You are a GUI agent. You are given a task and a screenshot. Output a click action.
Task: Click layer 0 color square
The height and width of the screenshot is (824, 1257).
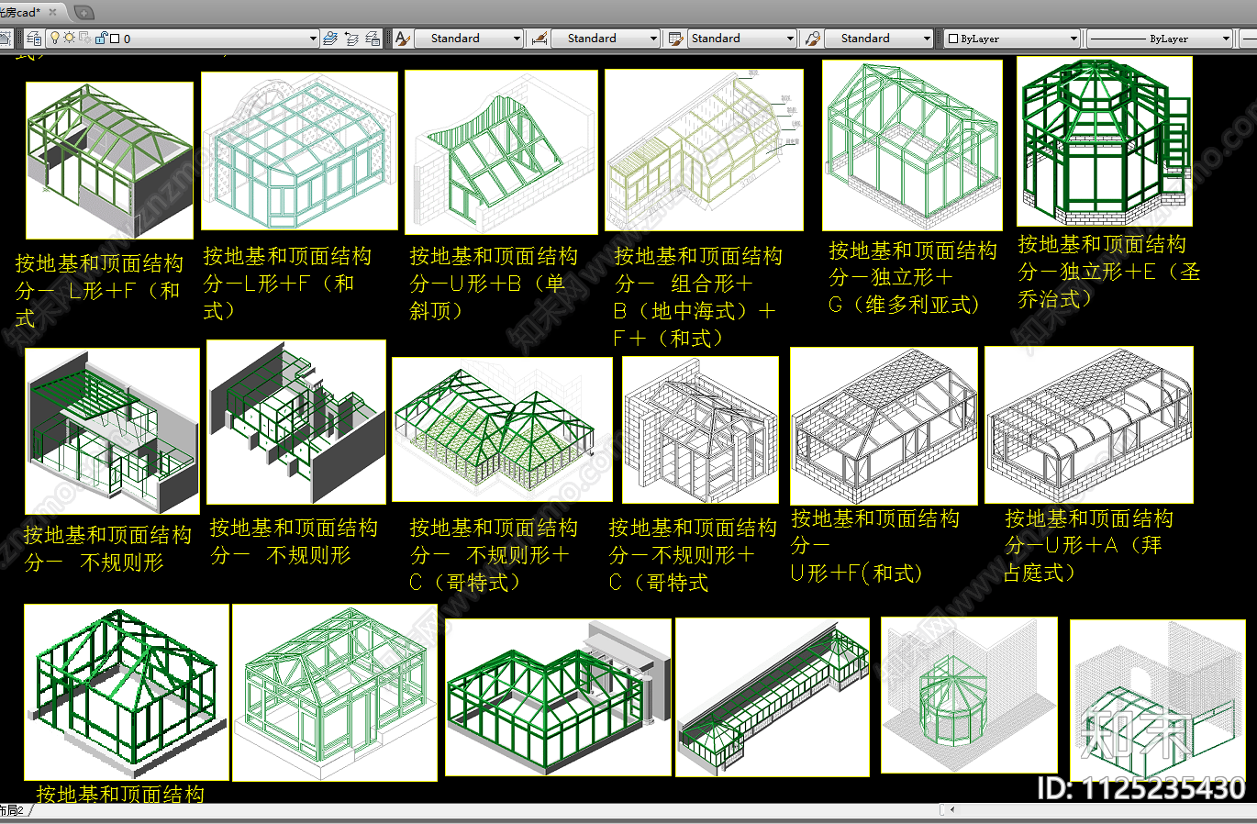click(x=115, y=39)
